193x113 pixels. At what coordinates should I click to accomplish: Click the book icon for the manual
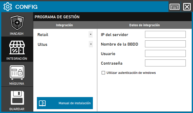[x=42, y=103]
